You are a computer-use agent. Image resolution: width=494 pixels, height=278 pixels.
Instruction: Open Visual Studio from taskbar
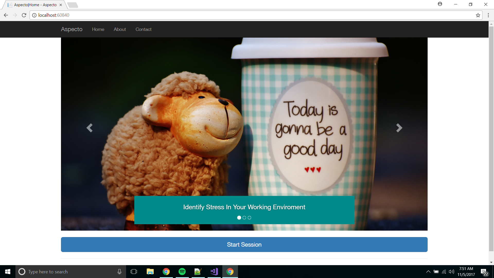(x=214, y=272)
